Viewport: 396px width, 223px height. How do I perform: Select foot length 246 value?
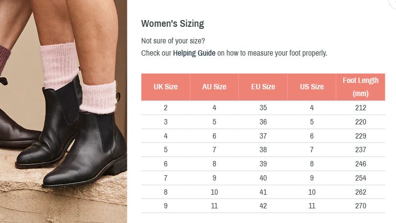(x=360, y=164)
